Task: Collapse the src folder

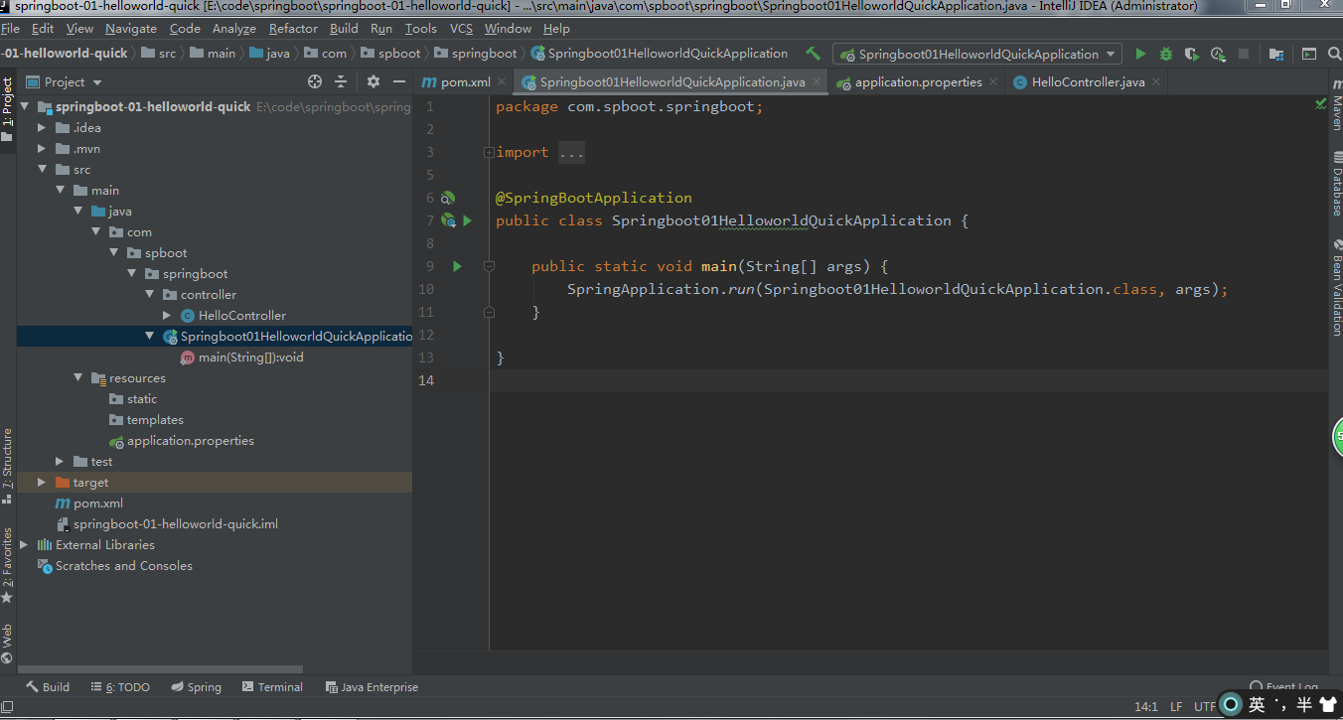Action: pyautogui.click(x=42, y=169)
